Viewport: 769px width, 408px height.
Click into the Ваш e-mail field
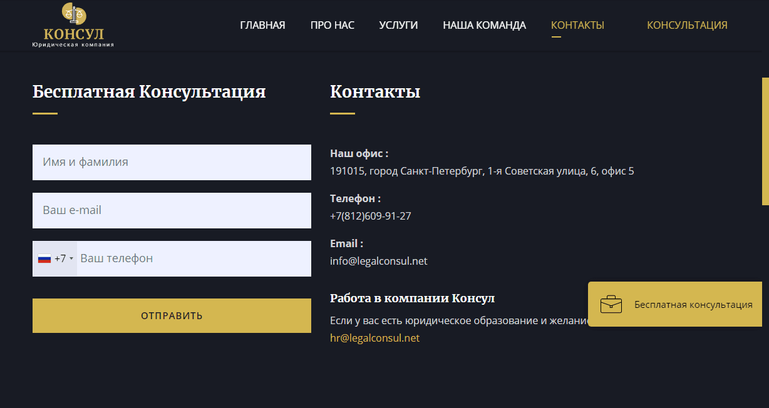tap(172, 210)
